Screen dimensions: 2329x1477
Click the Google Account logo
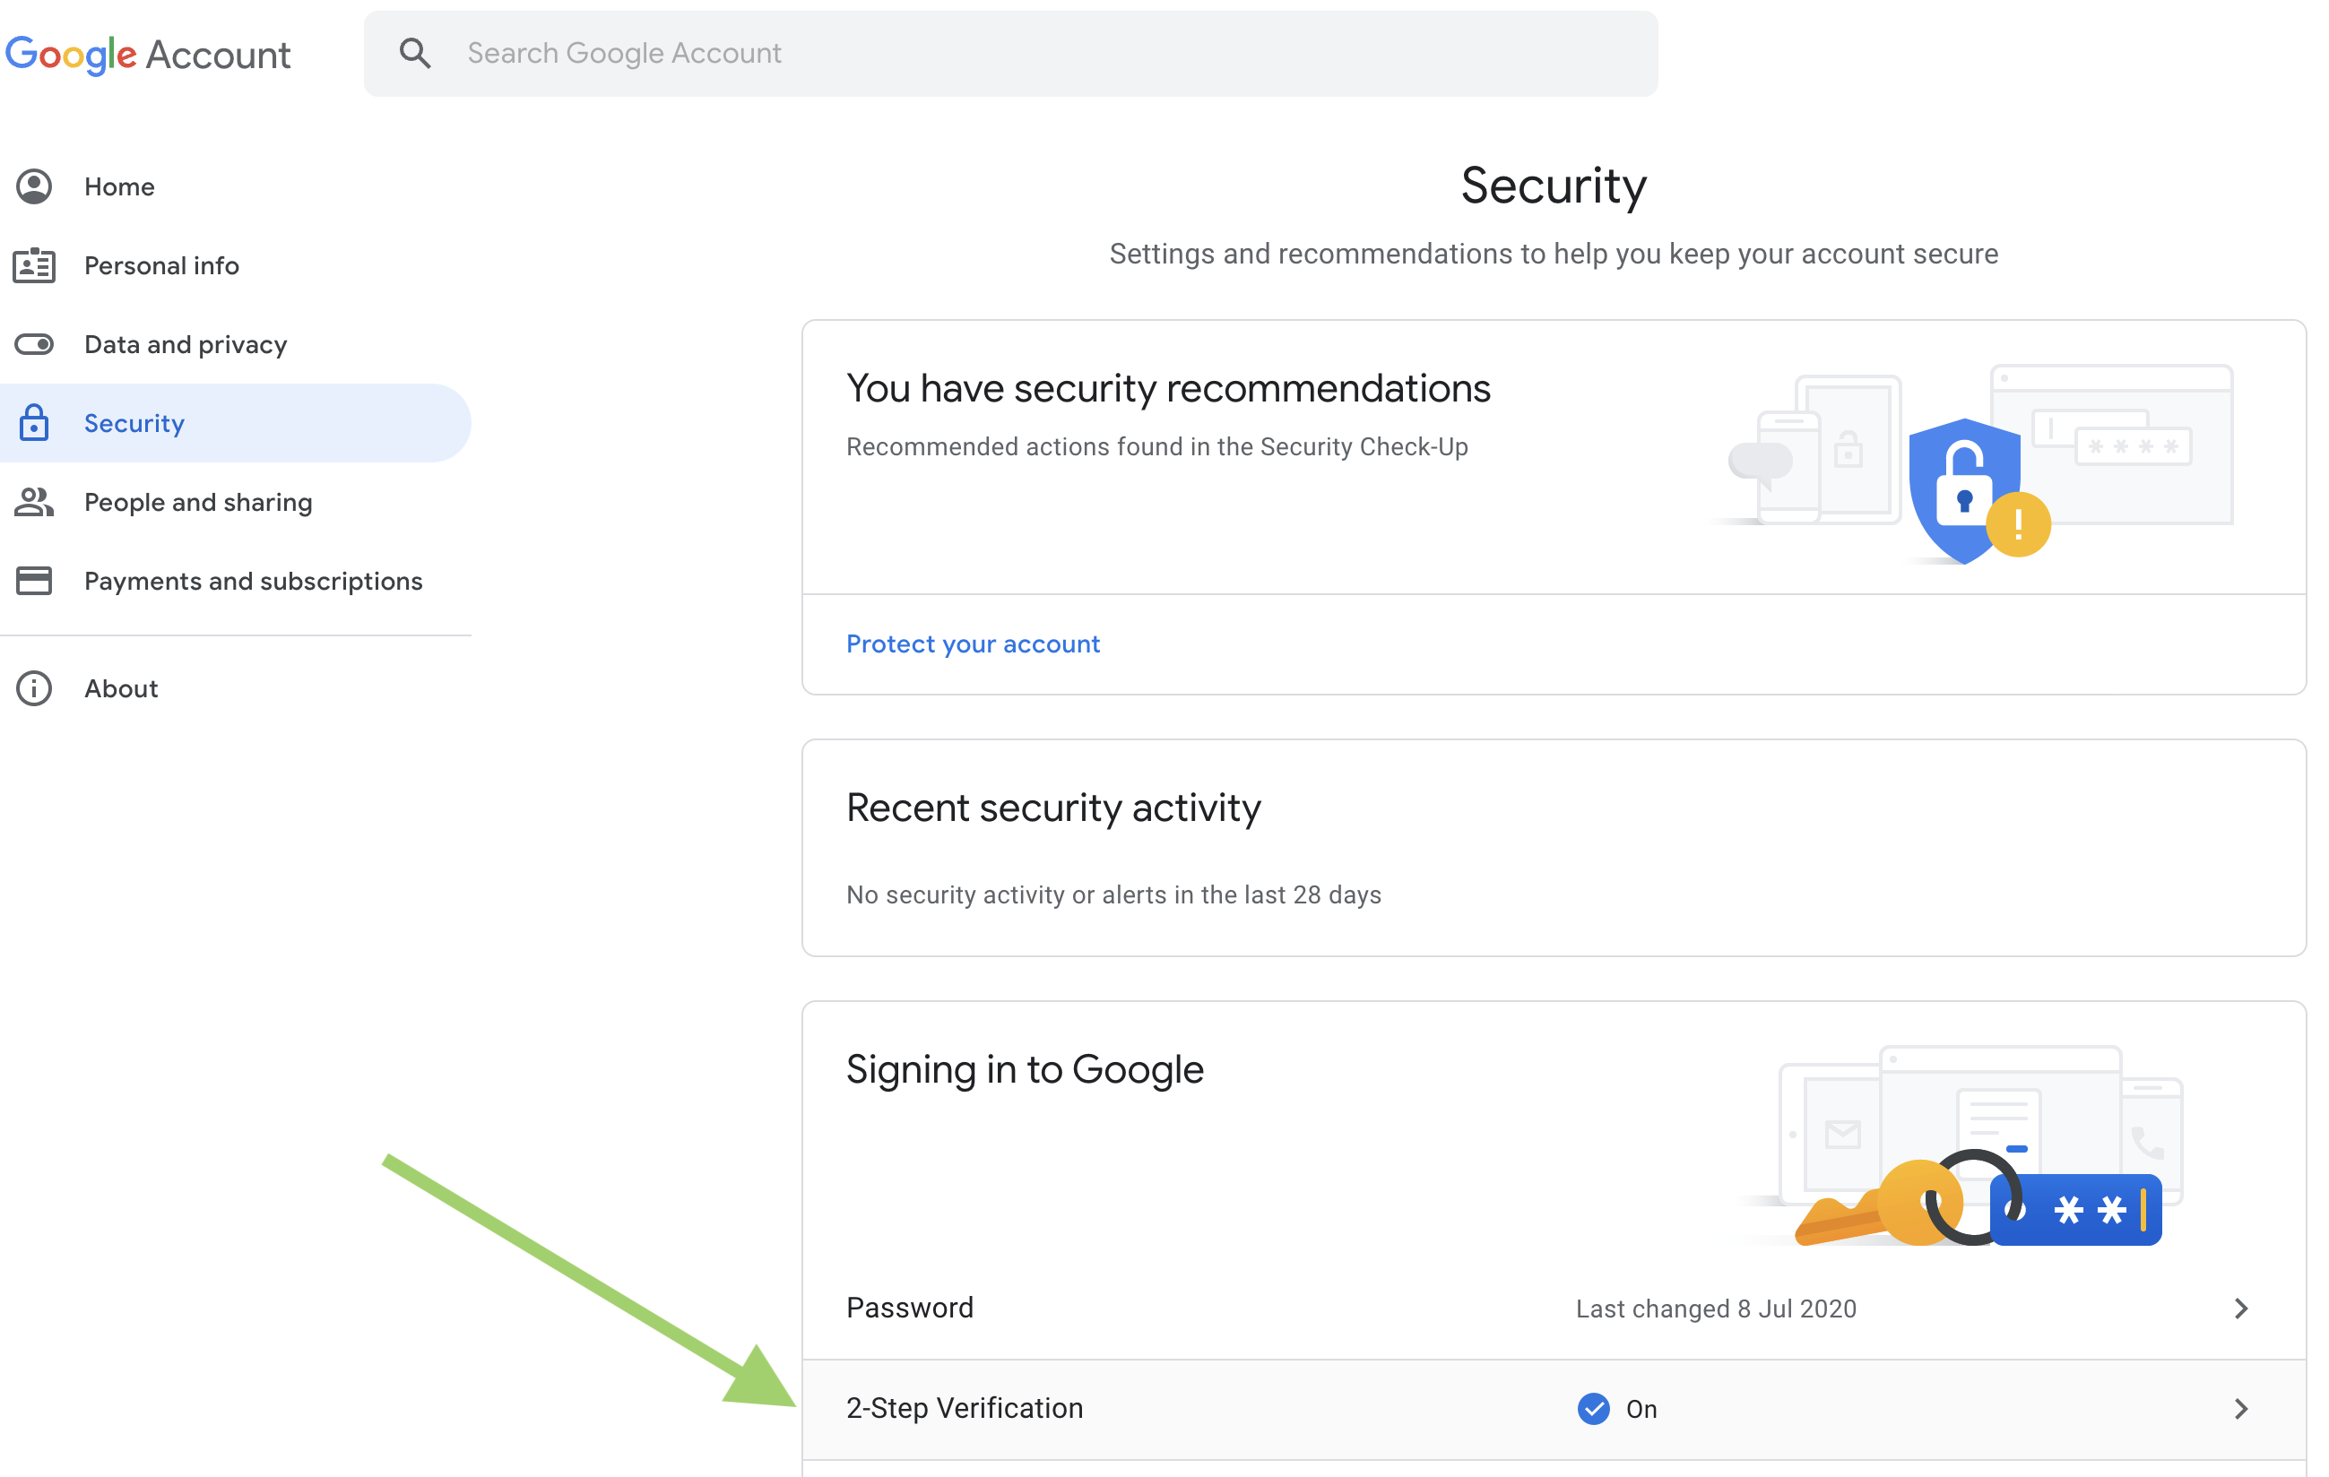148,54
